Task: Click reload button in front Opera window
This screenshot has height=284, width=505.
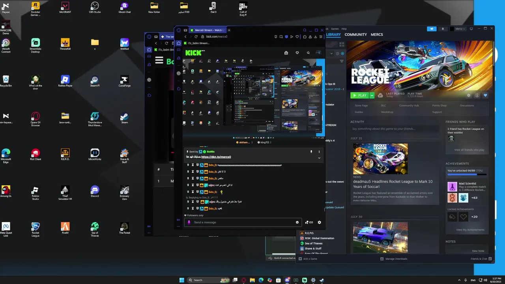Action: tap(196, 37)
